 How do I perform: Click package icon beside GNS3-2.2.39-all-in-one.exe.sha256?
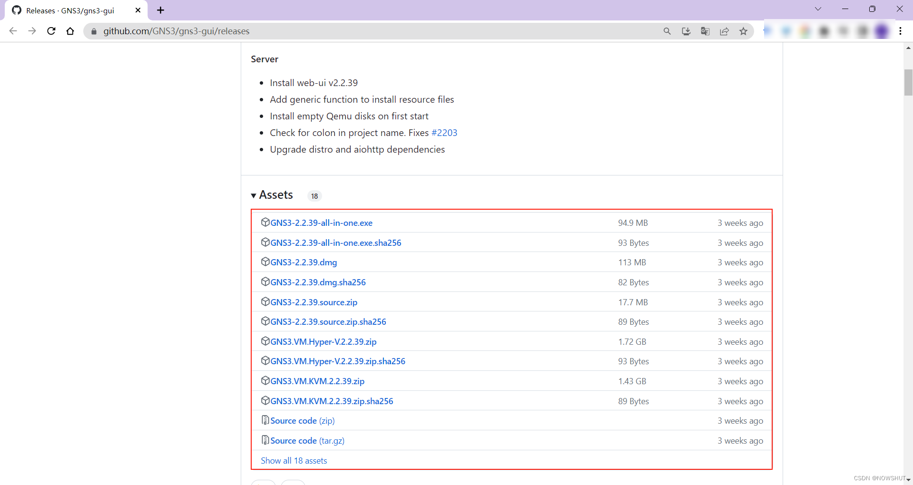click(265, 242)
